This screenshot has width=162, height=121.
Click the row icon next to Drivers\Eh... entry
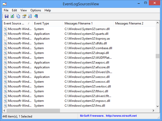pyautogui.click(x=5, y=72)
